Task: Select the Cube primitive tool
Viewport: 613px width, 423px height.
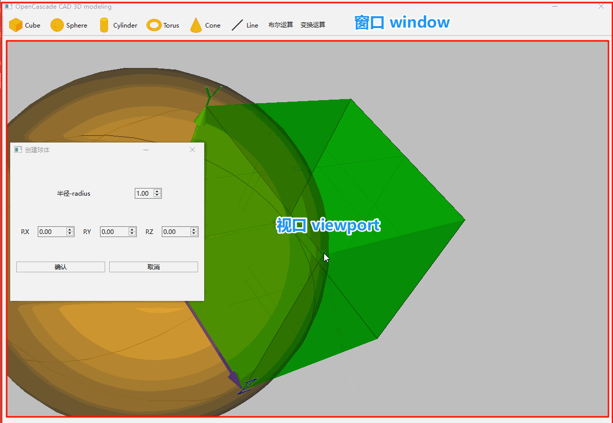Action: [24, 25]
